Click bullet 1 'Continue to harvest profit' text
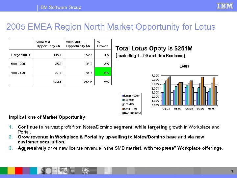 click(x=118, y=130)
